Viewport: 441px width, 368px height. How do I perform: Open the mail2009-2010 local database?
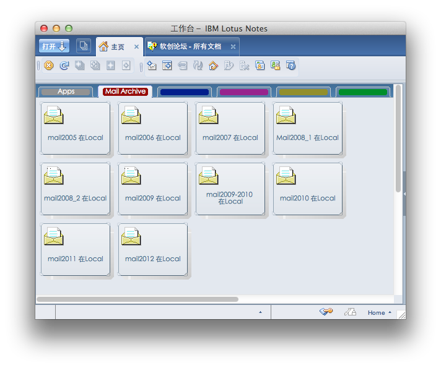pos(230,189)
